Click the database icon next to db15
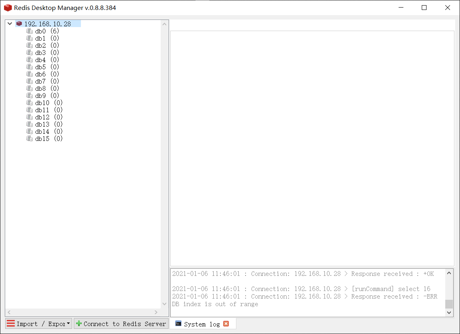460x334 pixels. pos(29,139)
